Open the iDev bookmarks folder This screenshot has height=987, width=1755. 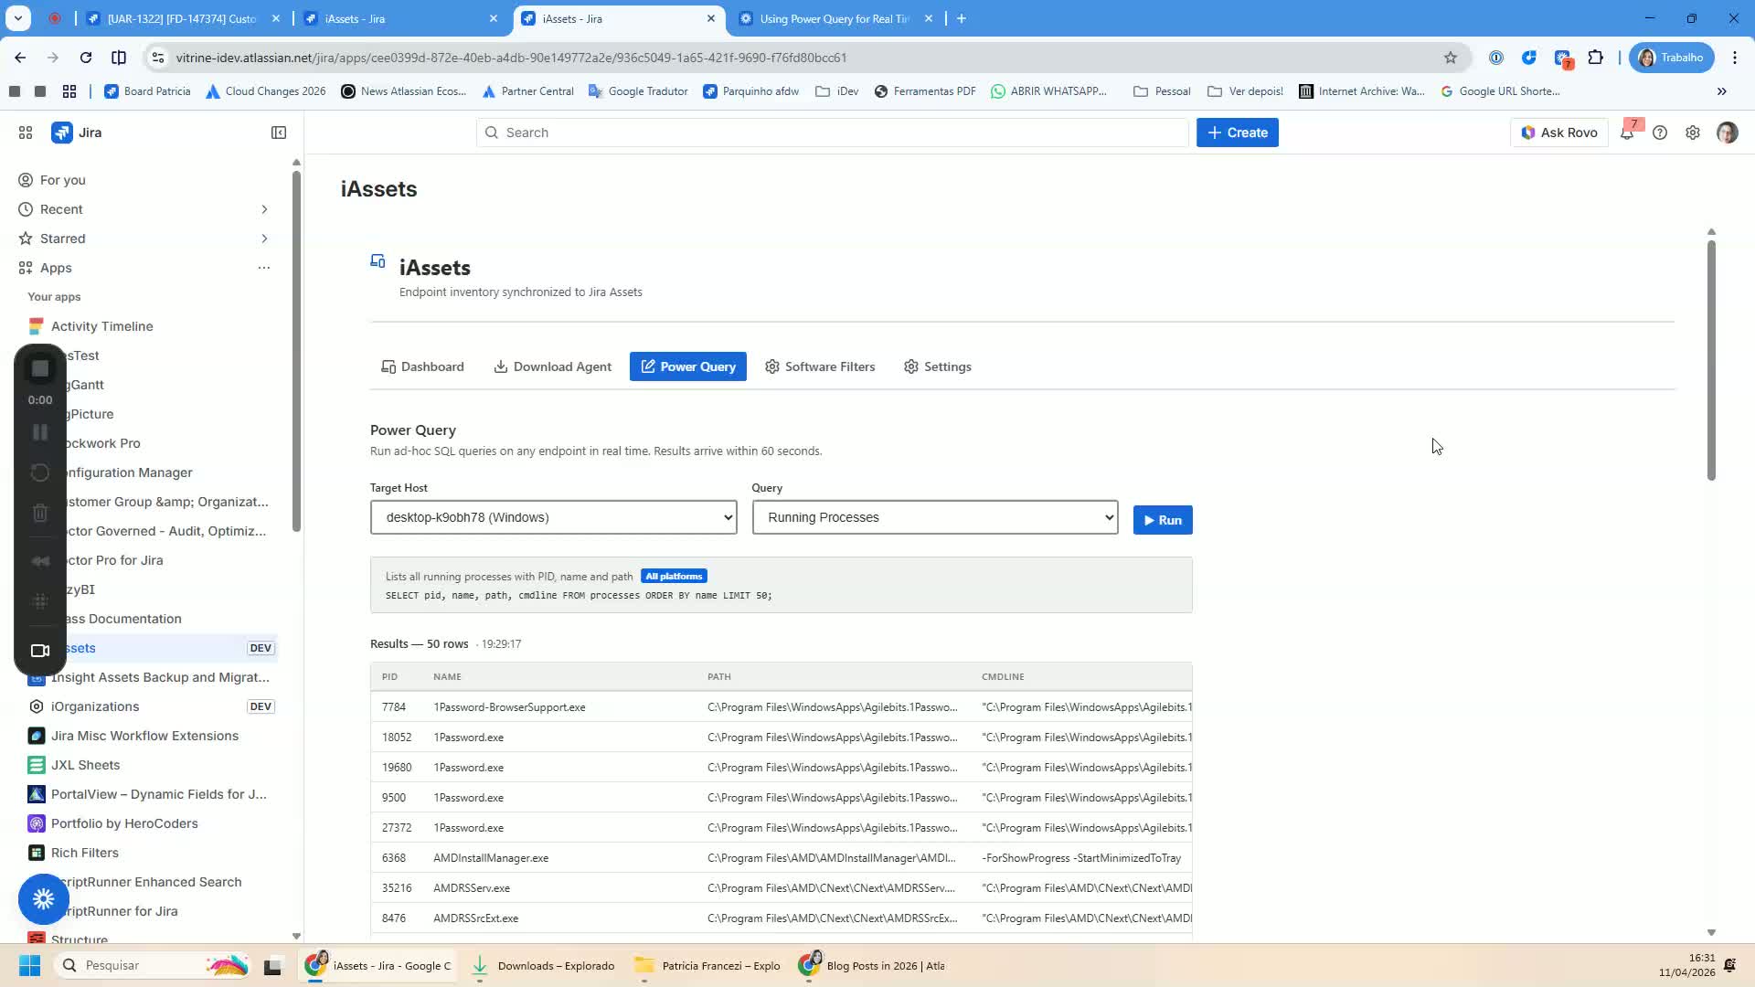coord(836,91)
